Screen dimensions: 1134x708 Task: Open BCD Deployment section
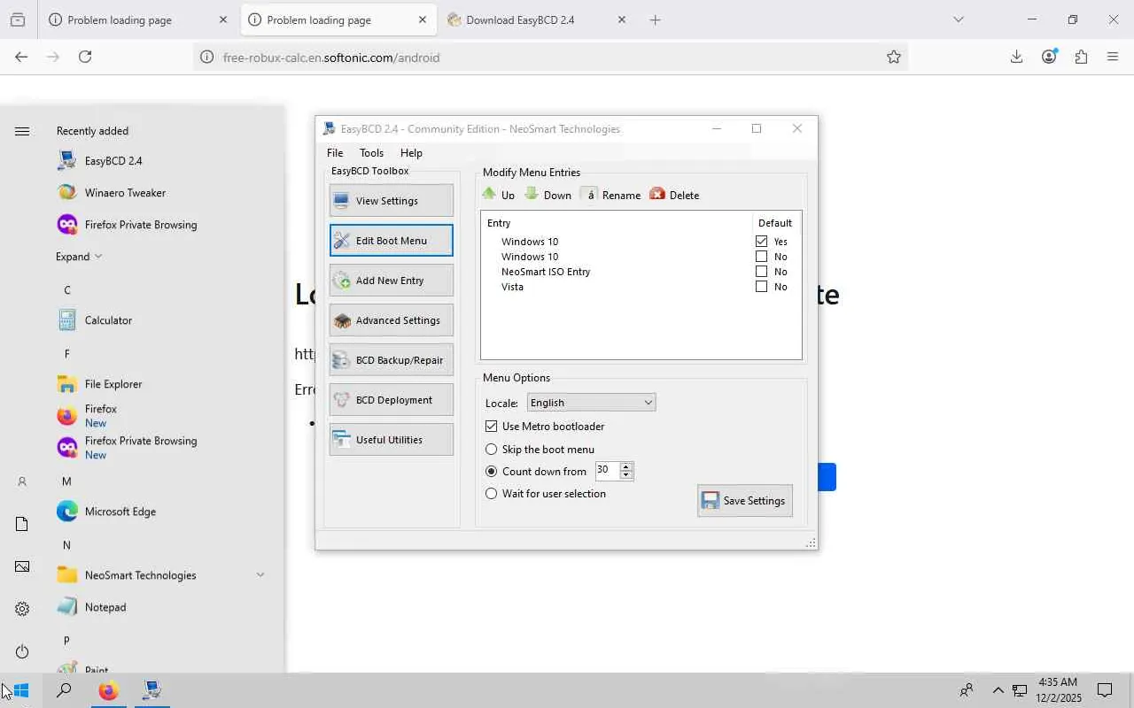pos(391,400)
